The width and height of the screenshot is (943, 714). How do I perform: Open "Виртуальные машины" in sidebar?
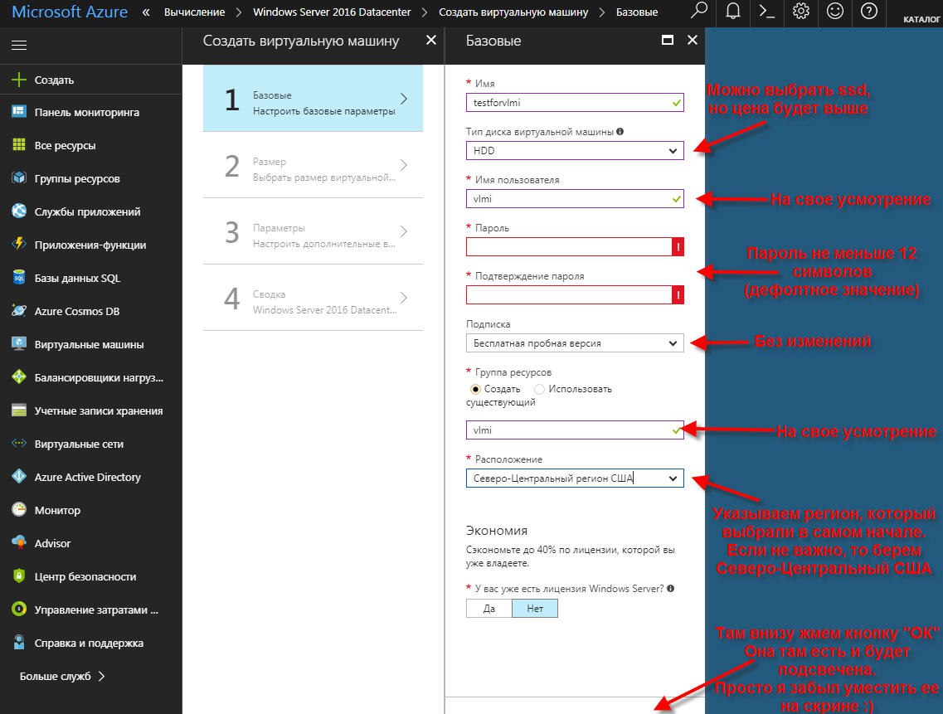point(89,344)
